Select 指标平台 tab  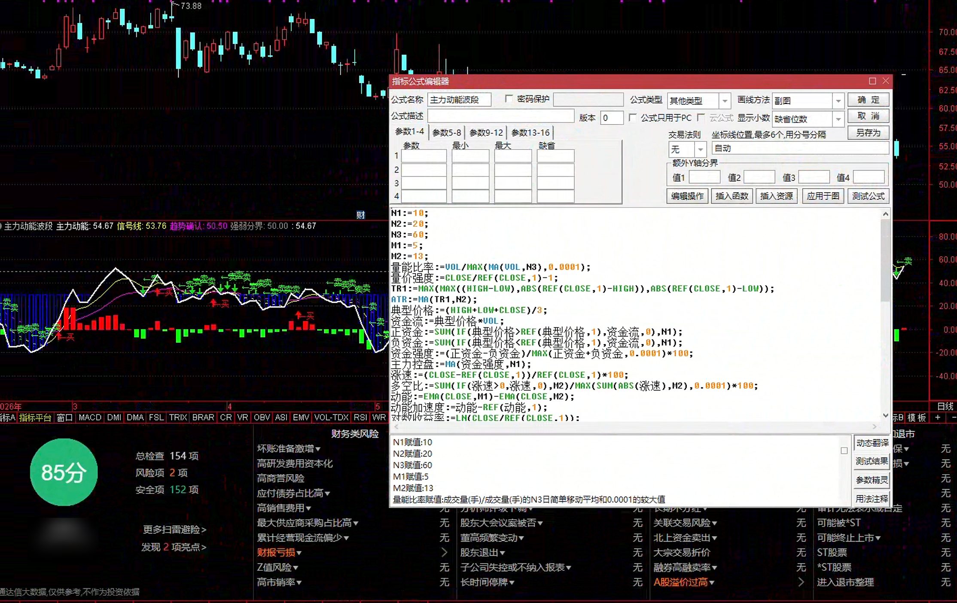(35, 417)
